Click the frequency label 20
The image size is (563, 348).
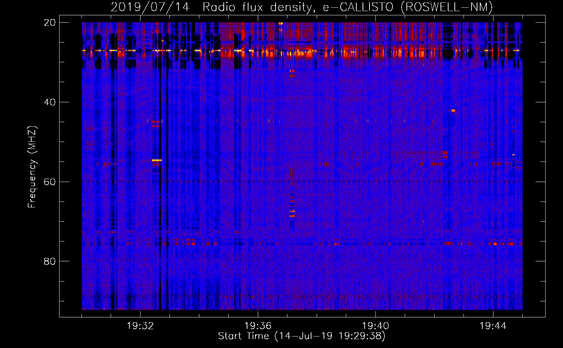(50, 23)
